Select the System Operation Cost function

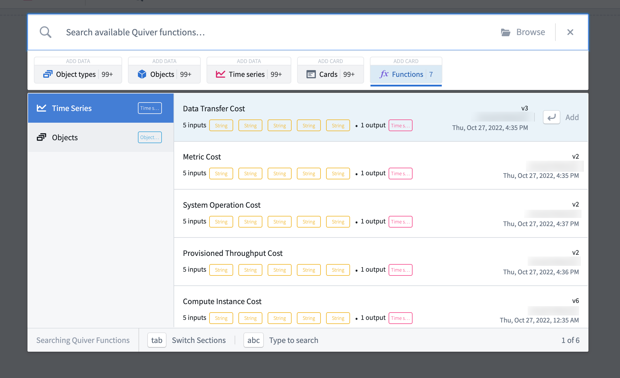coord(381,214)
